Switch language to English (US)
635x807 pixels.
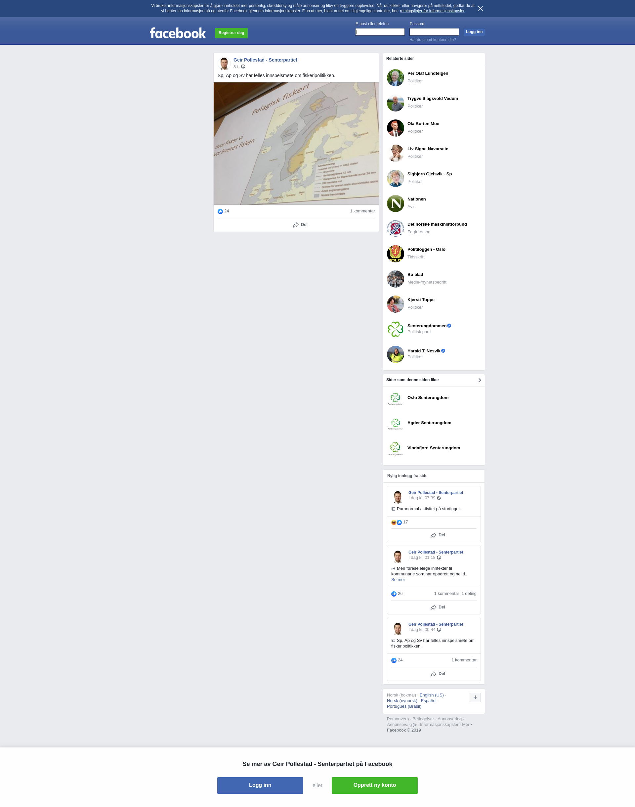pos(431,695)
